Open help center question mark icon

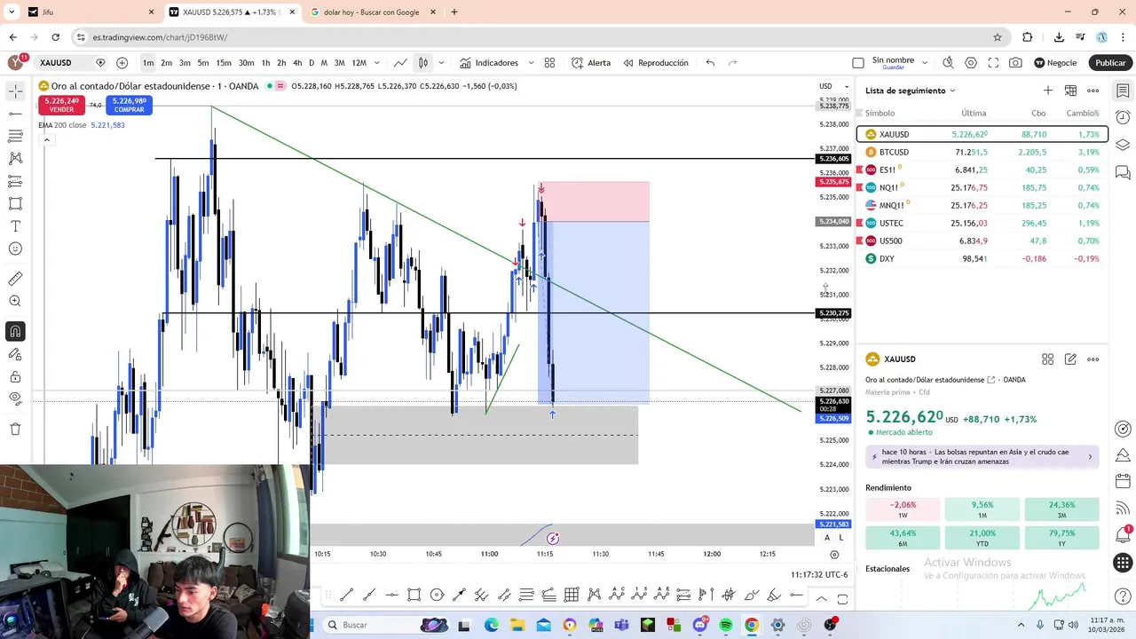(1123, 596)
